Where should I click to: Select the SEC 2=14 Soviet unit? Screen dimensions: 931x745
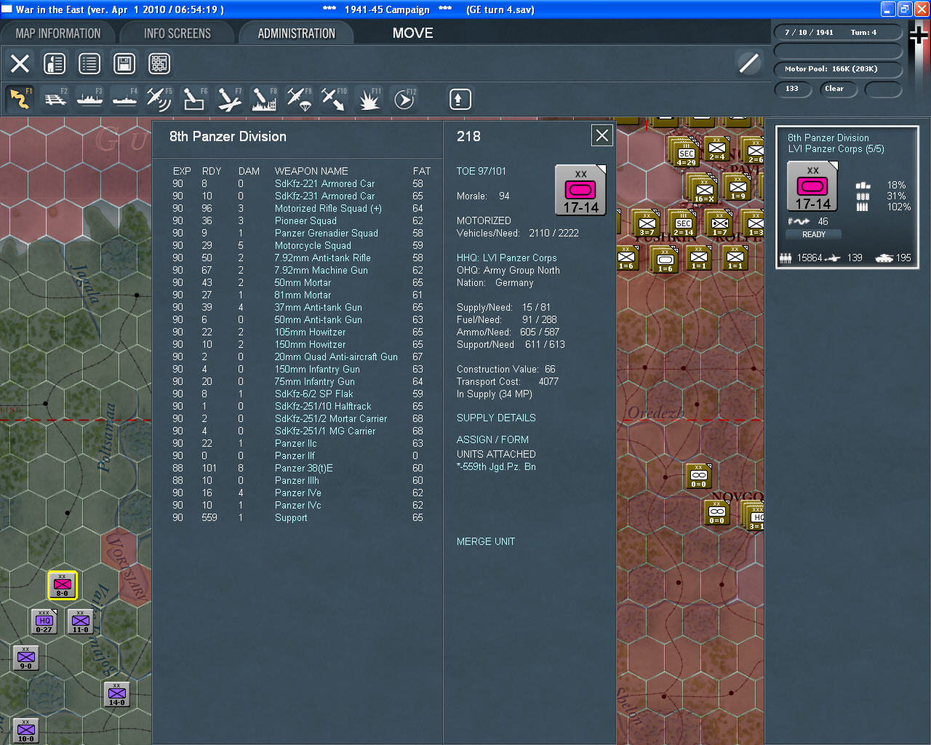[x=683, y=224]
